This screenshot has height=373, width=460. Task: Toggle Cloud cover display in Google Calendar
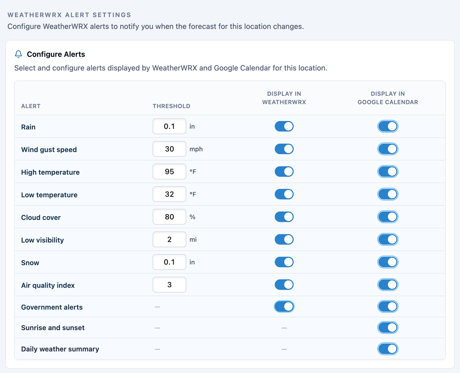point(388,217)
